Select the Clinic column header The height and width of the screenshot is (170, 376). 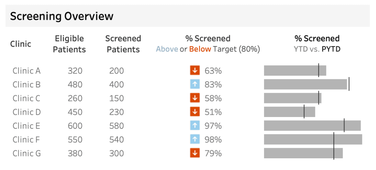point(21,44)
